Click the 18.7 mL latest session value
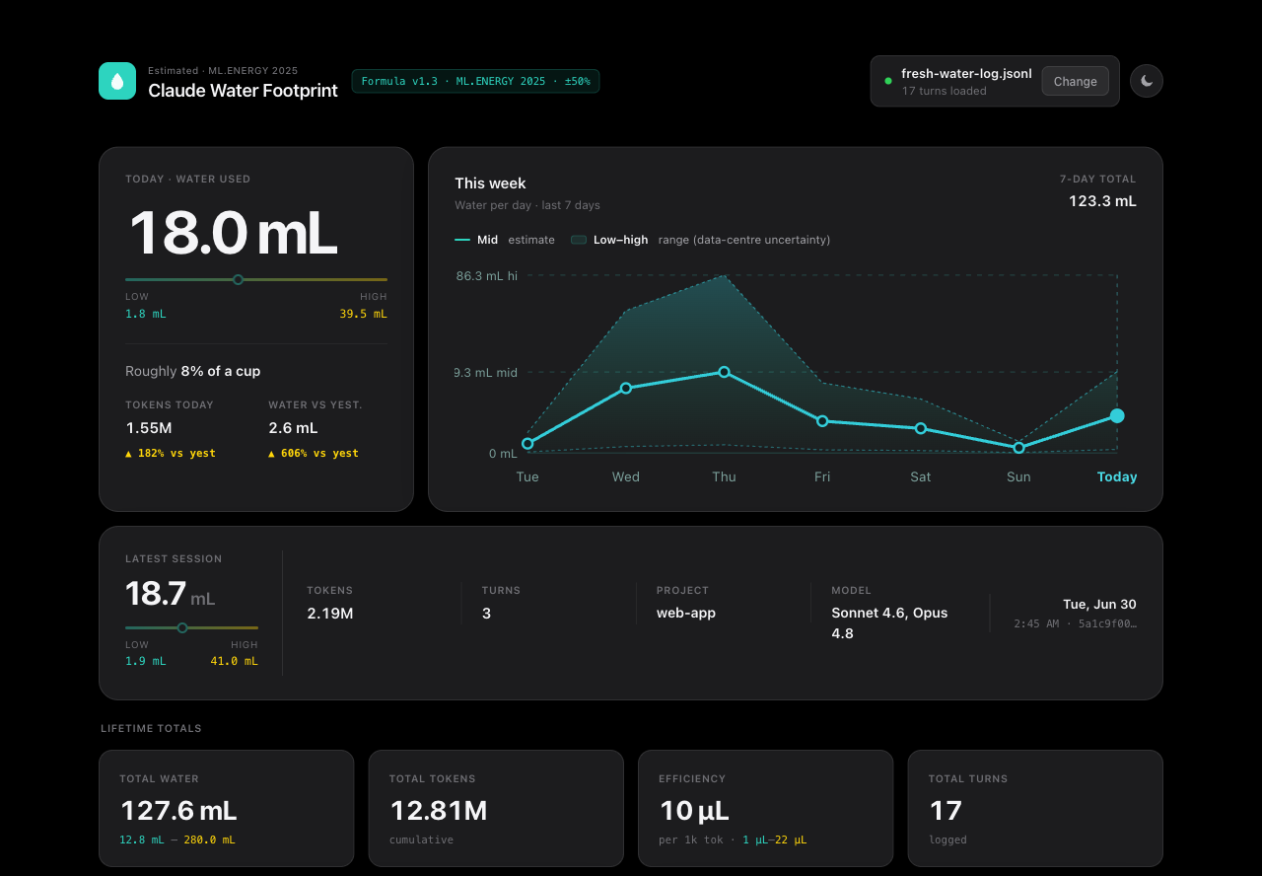 170,594
